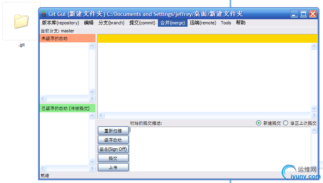This screenshot has width=323, height=183.
Task: Select the 修正上次提交 amend radio button
Action: click(x=285, y=123)
